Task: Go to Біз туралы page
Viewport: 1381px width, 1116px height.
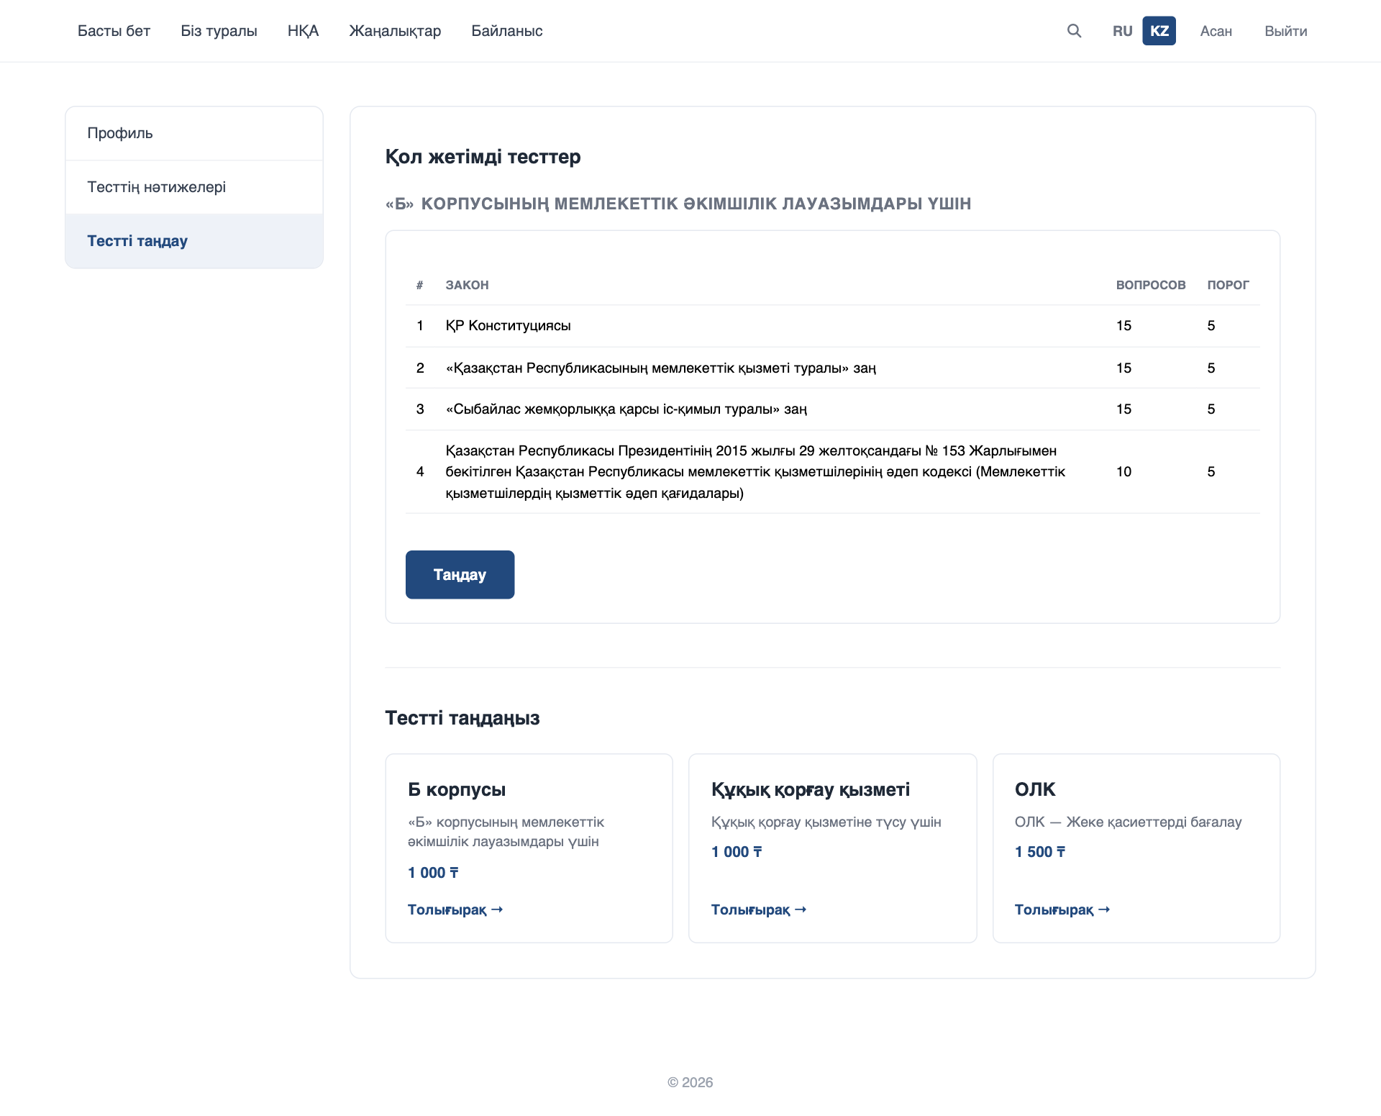Action: [x=219, y=31]
